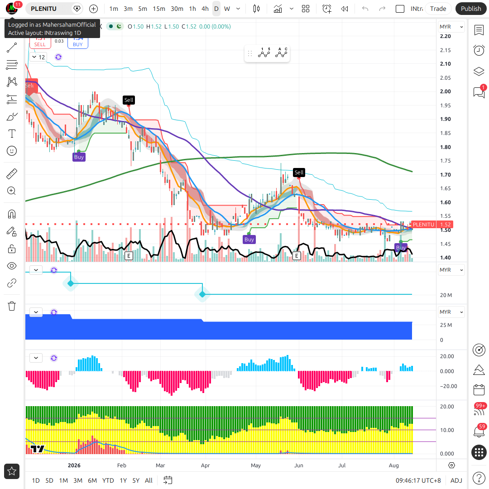Viewport: 489px width, 489px height.
Task: Toggle ADJ adjusted data setting
Action: point(456,480)
